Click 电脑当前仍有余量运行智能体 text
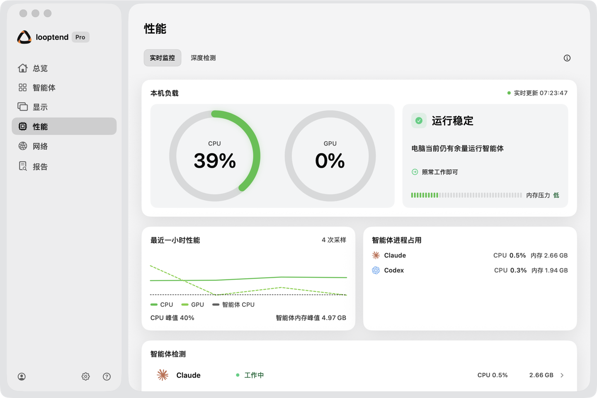Image resolution: width=597 pixels, height=398 pixels. tap(457, 148)
